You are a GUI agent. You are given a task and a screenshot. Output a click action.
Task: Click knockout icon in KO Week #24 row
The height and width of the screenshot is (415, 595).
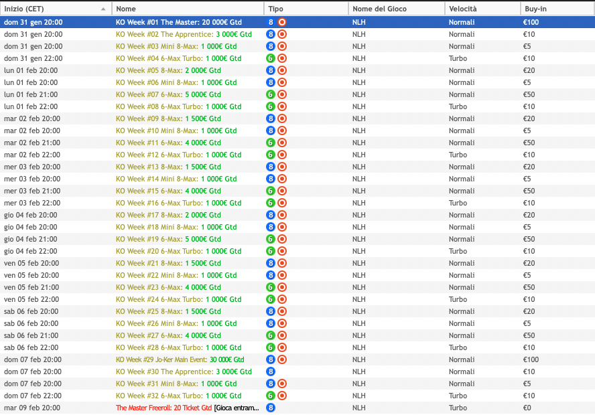tap(282, 299)
